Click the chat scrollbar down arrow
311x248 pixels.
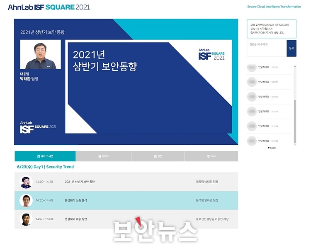pos(295,144)
